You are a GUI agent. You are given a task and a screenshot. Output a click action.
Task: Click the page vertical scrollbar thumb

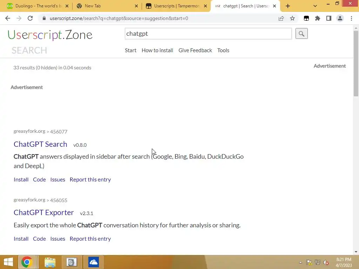click(356, 63)
